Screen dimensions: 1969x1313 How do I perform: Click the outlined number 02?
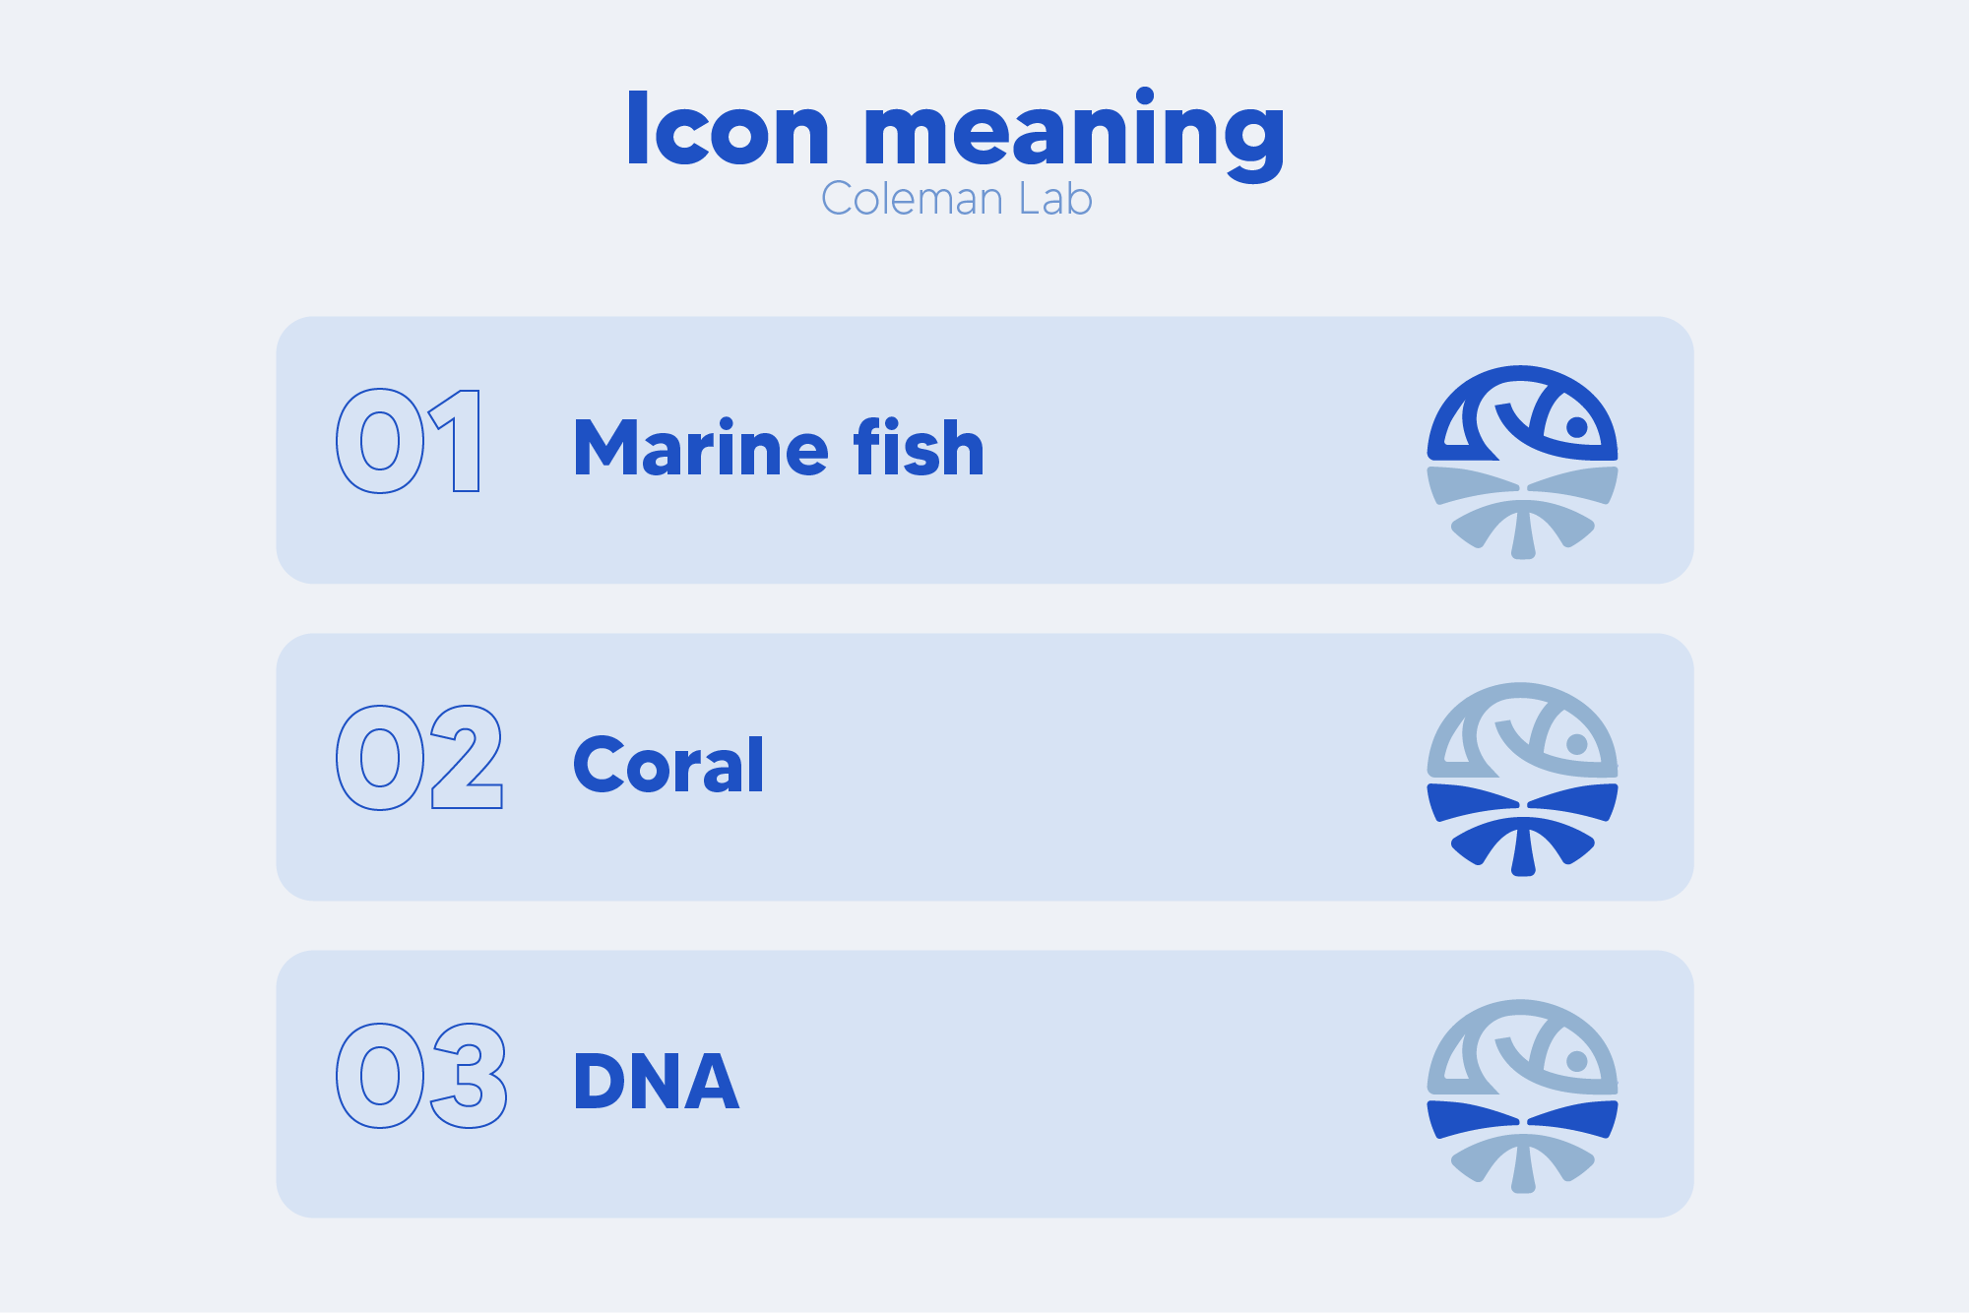419,758
